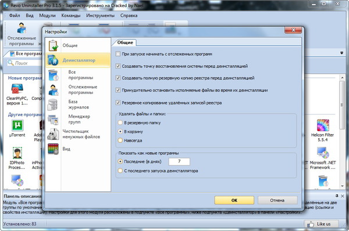This screenshot has height=231, width=349.
Task: Click the Отслеженные программы settings sidebar icon
Action: pos(53,90)
